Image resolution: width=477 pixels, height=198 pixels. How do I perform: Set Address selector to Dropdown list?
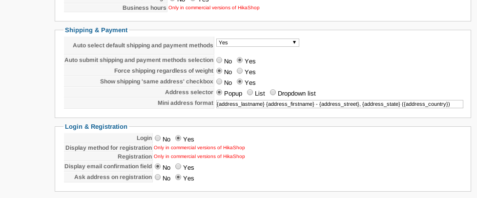[x=273, y=93]
